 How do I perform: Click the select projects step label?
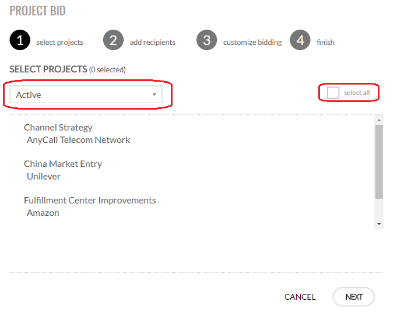[59, 43]
